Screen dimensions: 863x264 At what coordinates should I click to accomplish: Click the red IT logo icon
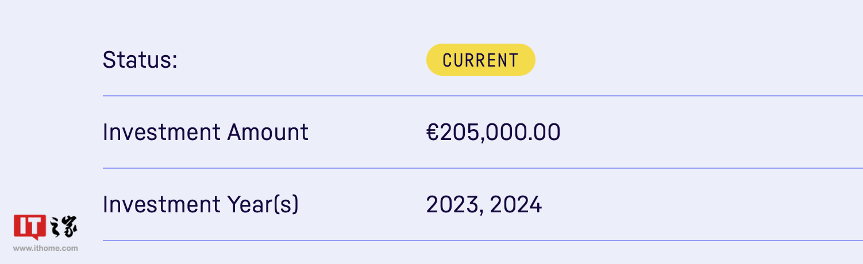pos(29,227)
